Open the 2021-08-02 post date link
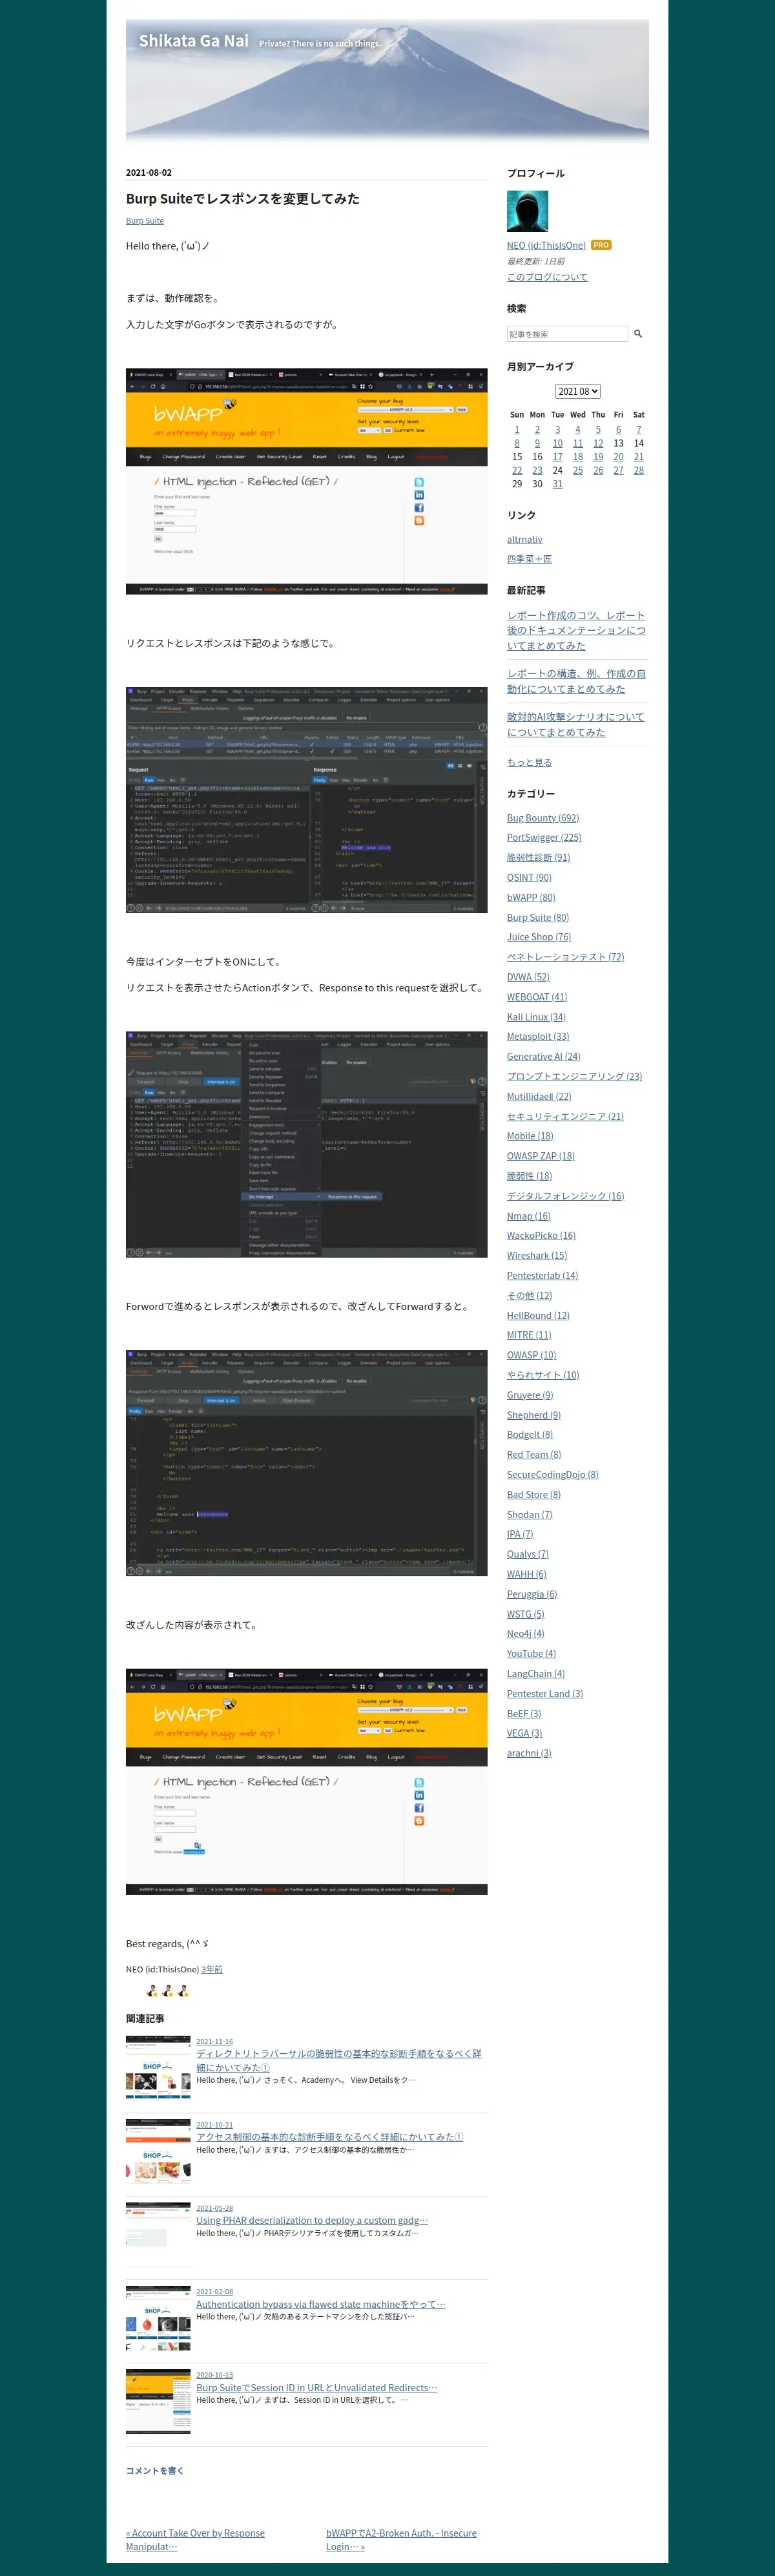Image resolution: width=775 pixels, height=2576 pixels. coord(149,172)
